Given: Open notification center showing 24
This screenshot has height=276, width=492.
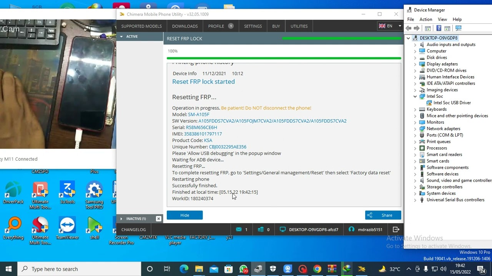Looking at the screenshot, I should (481, 269).
